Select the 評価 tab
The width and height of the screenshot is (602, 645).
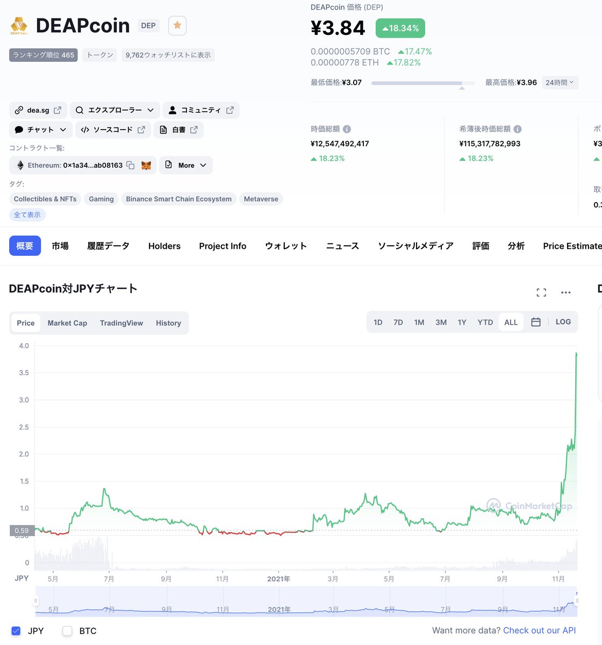(481, 246)
